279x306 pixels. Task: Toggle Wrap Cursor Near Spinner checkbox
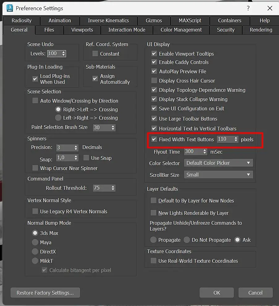point(35,168)
